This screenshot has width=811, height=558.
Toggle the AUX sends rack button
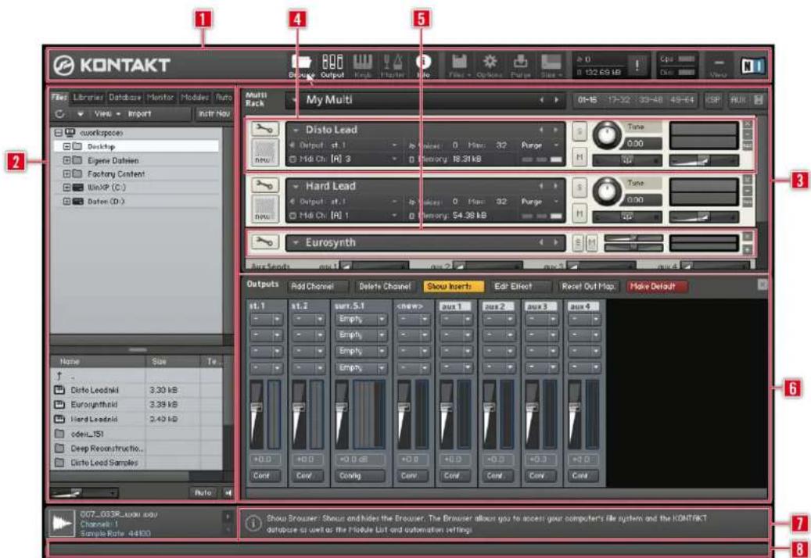[737, 100]
